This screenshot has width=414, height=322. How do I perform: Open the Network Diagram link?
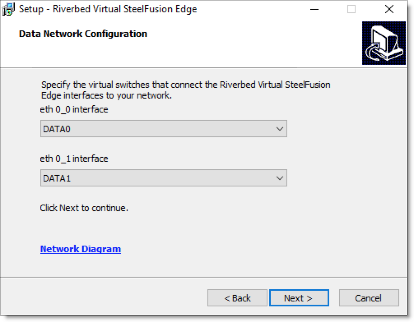81,249
